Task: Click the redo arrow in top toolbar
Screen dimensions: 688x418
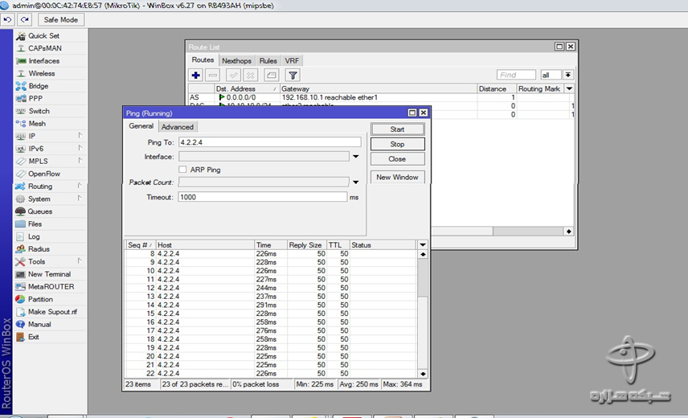Action: [25, 20]
